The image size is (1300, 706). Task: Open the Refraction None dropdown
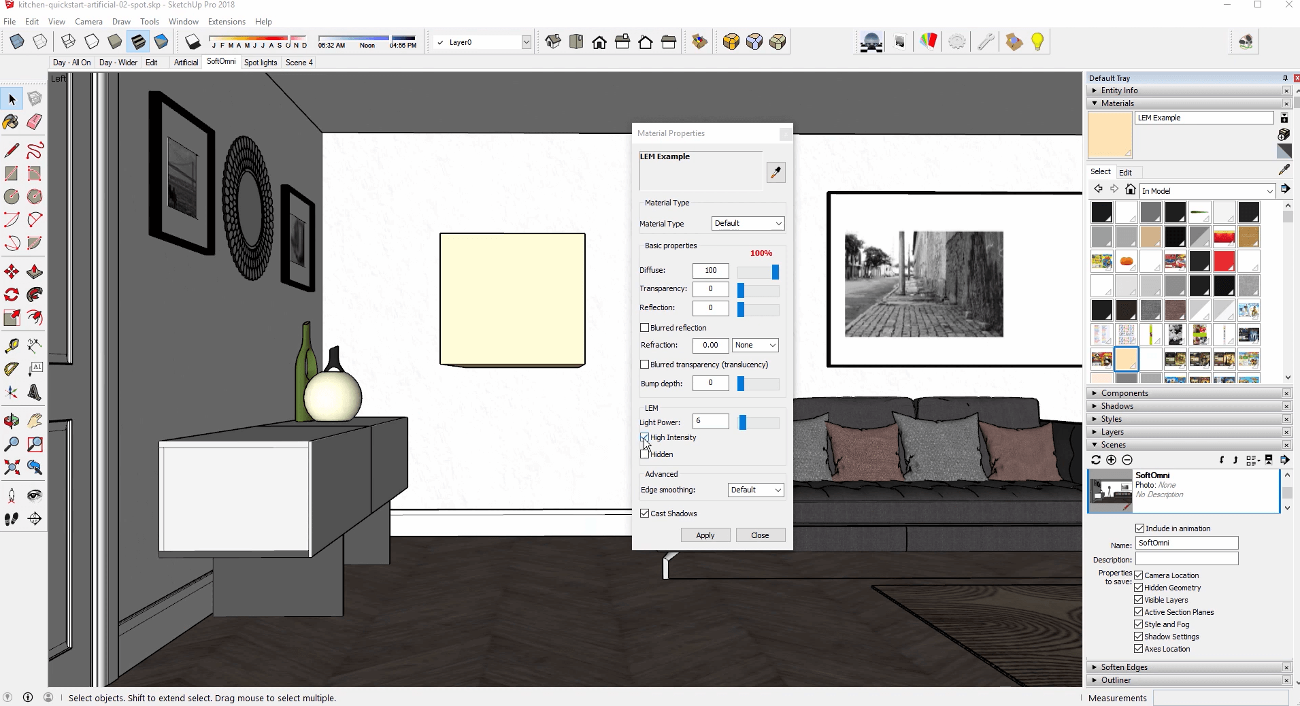click(x=755, y=345)
